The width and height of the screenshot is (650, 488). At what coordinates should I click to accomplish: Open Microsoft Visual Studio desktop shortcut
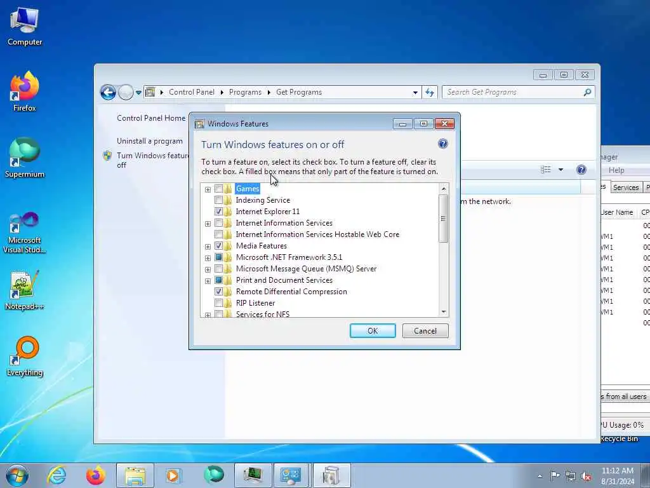click(25, 233)
